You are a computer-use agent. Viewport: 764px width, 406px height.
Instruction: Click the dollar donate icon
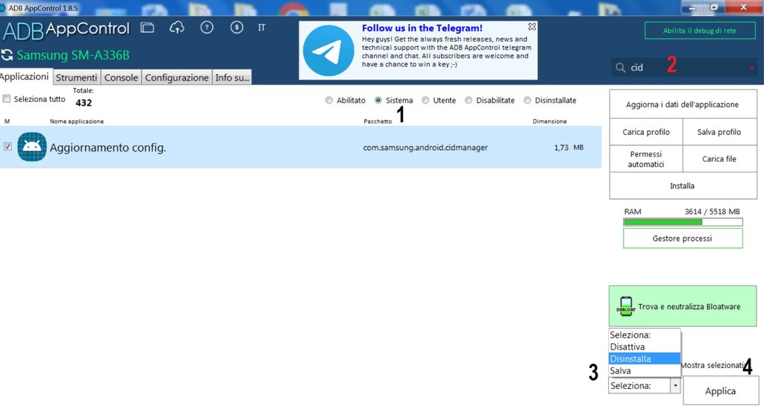[x=237, y=28]
